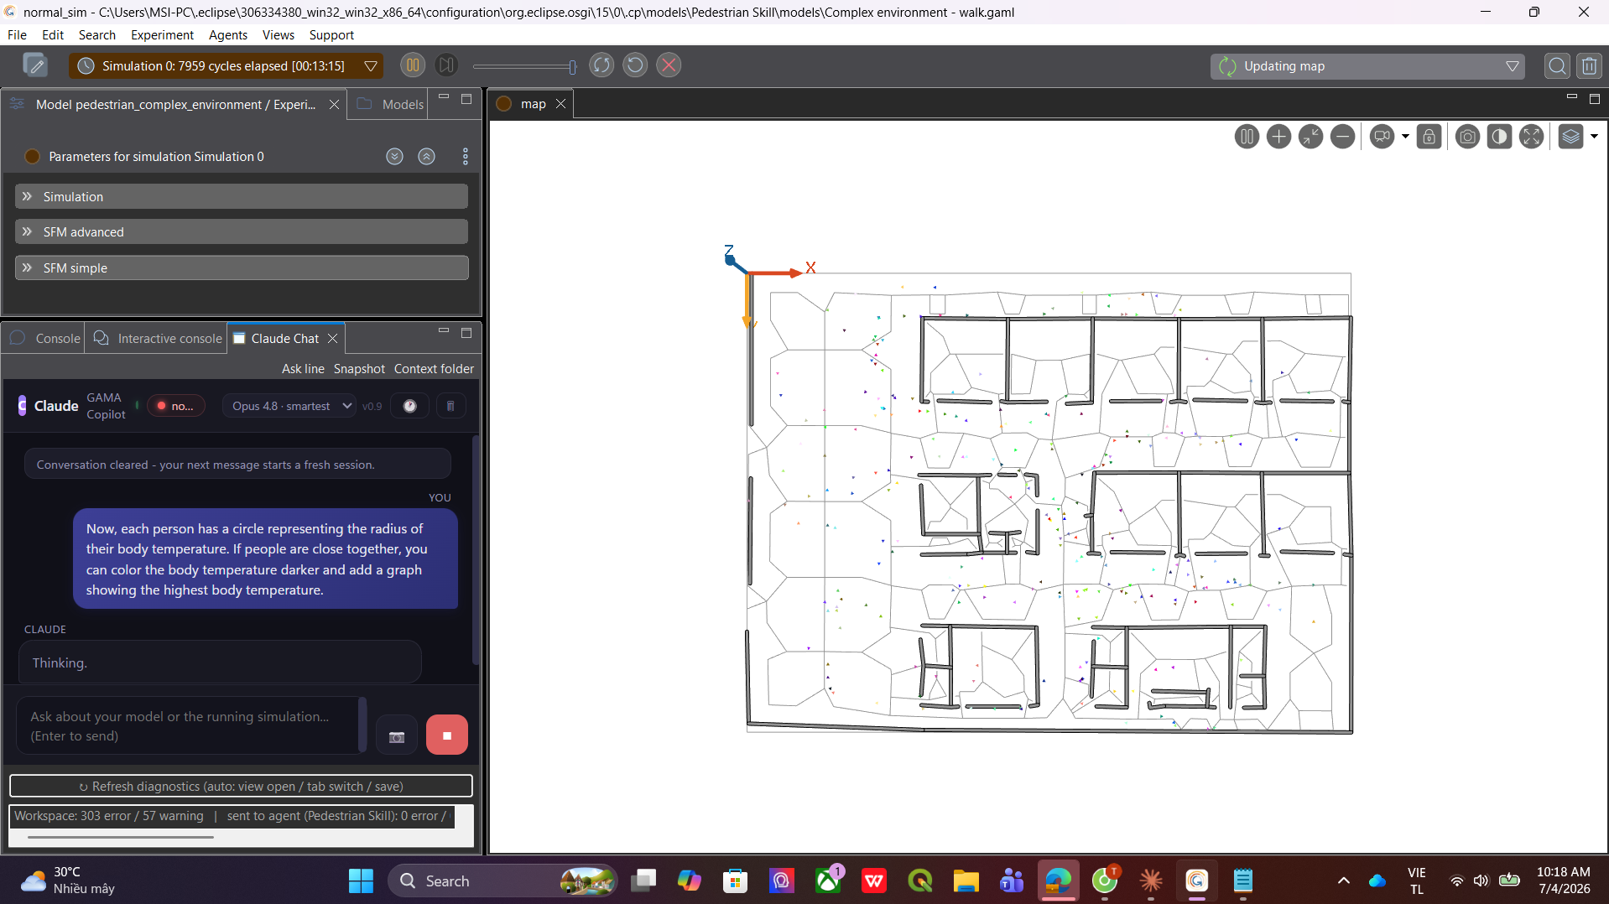Expand the Simulation parameters section

click(242, 196)
